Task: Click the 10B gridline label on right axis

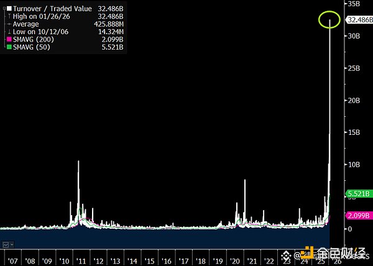Action: pyautogui.click(x=352, y=164)
